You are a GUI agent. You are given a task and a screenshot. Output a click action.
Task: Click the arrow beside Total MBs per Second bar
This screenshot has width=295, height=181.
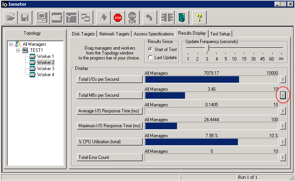(282, 95)
